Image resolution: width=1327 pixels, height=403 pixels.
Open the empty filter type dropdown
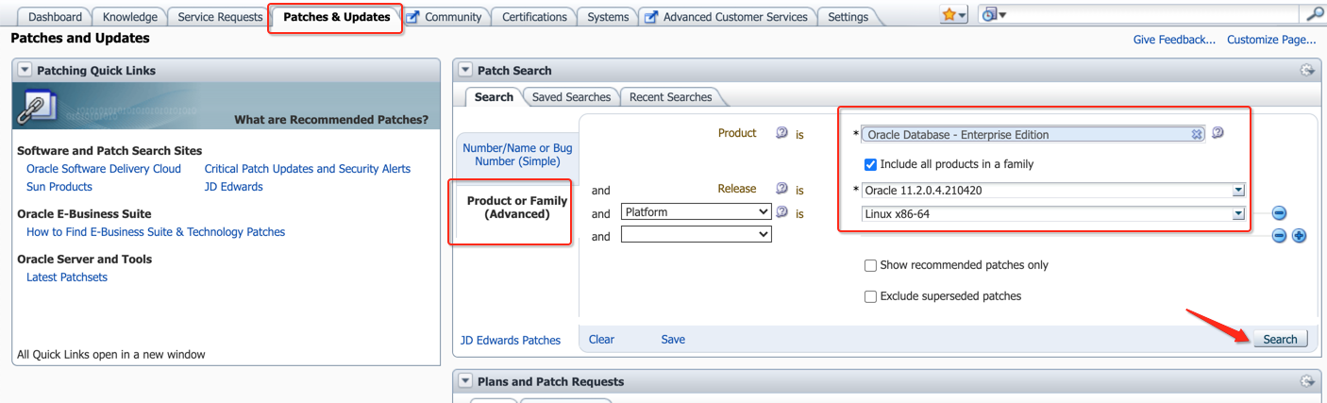point(697,235)
